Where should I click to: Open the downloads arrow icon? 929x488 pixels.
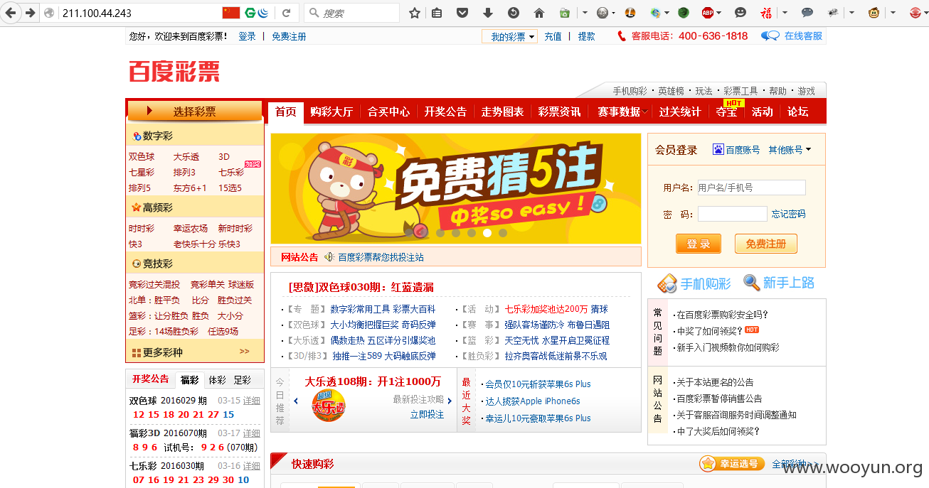click(x=488, y=13)
